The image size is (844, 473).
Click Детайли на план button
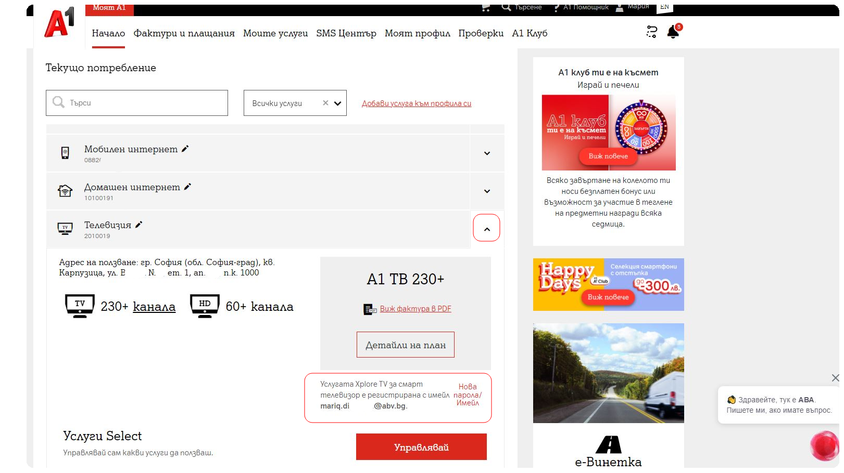406,345
